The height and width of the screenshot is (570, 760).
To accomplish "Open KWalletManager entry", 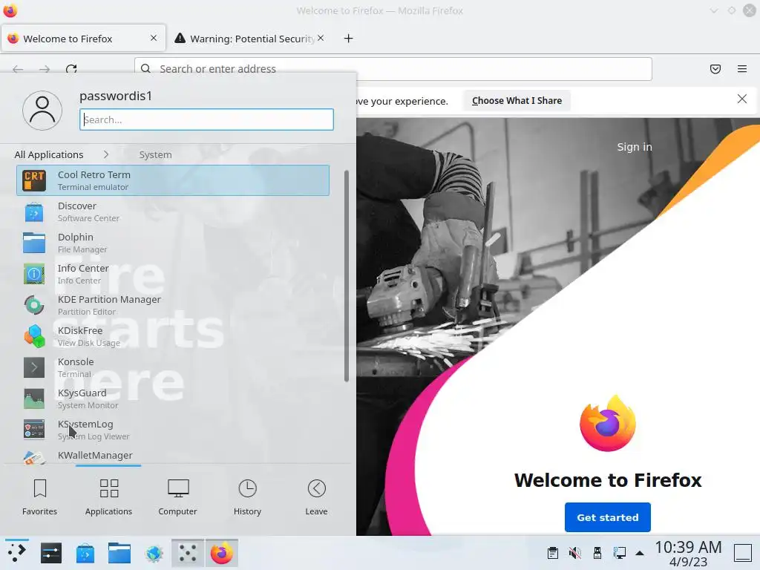I will 172,455.
